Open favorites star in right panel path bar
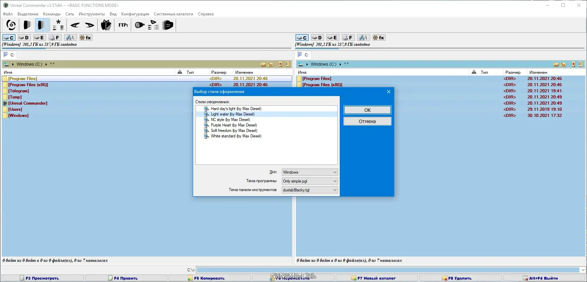587x282 pixels. coord(573,64)
